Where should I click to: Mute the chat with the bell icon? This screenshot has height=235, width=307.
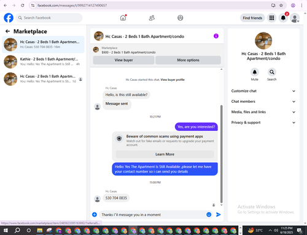pyautogui.click(x=255, y=72)
